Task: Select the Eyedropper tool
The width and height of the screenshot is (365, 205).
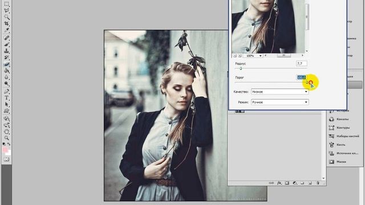Action: click(6, 30)
